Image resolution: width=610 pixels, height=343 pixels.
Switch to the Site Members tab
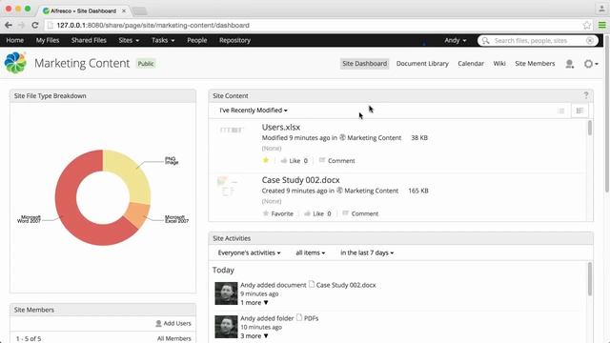coord(535,64)
